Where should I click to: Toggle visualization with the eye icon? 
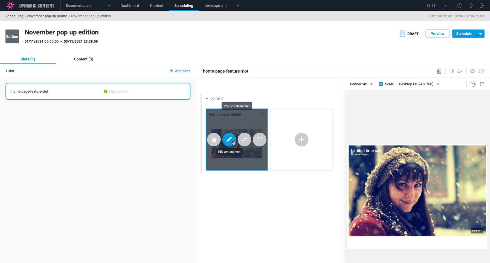(472, 71)
